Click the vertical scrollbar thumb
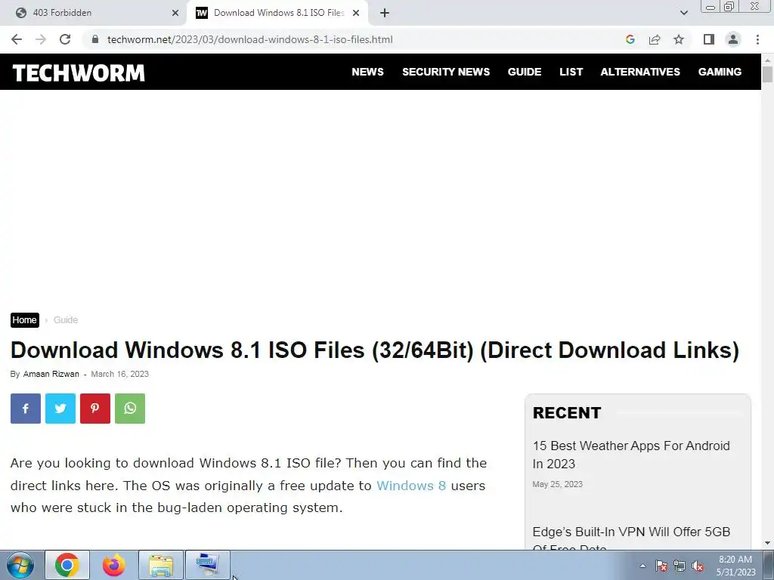 coord(767,75)
